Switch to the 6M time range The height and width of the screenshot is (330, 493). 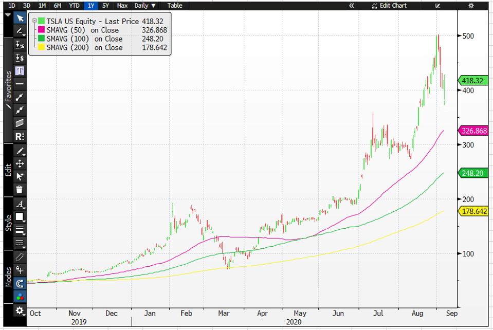(x=58, y=6)
